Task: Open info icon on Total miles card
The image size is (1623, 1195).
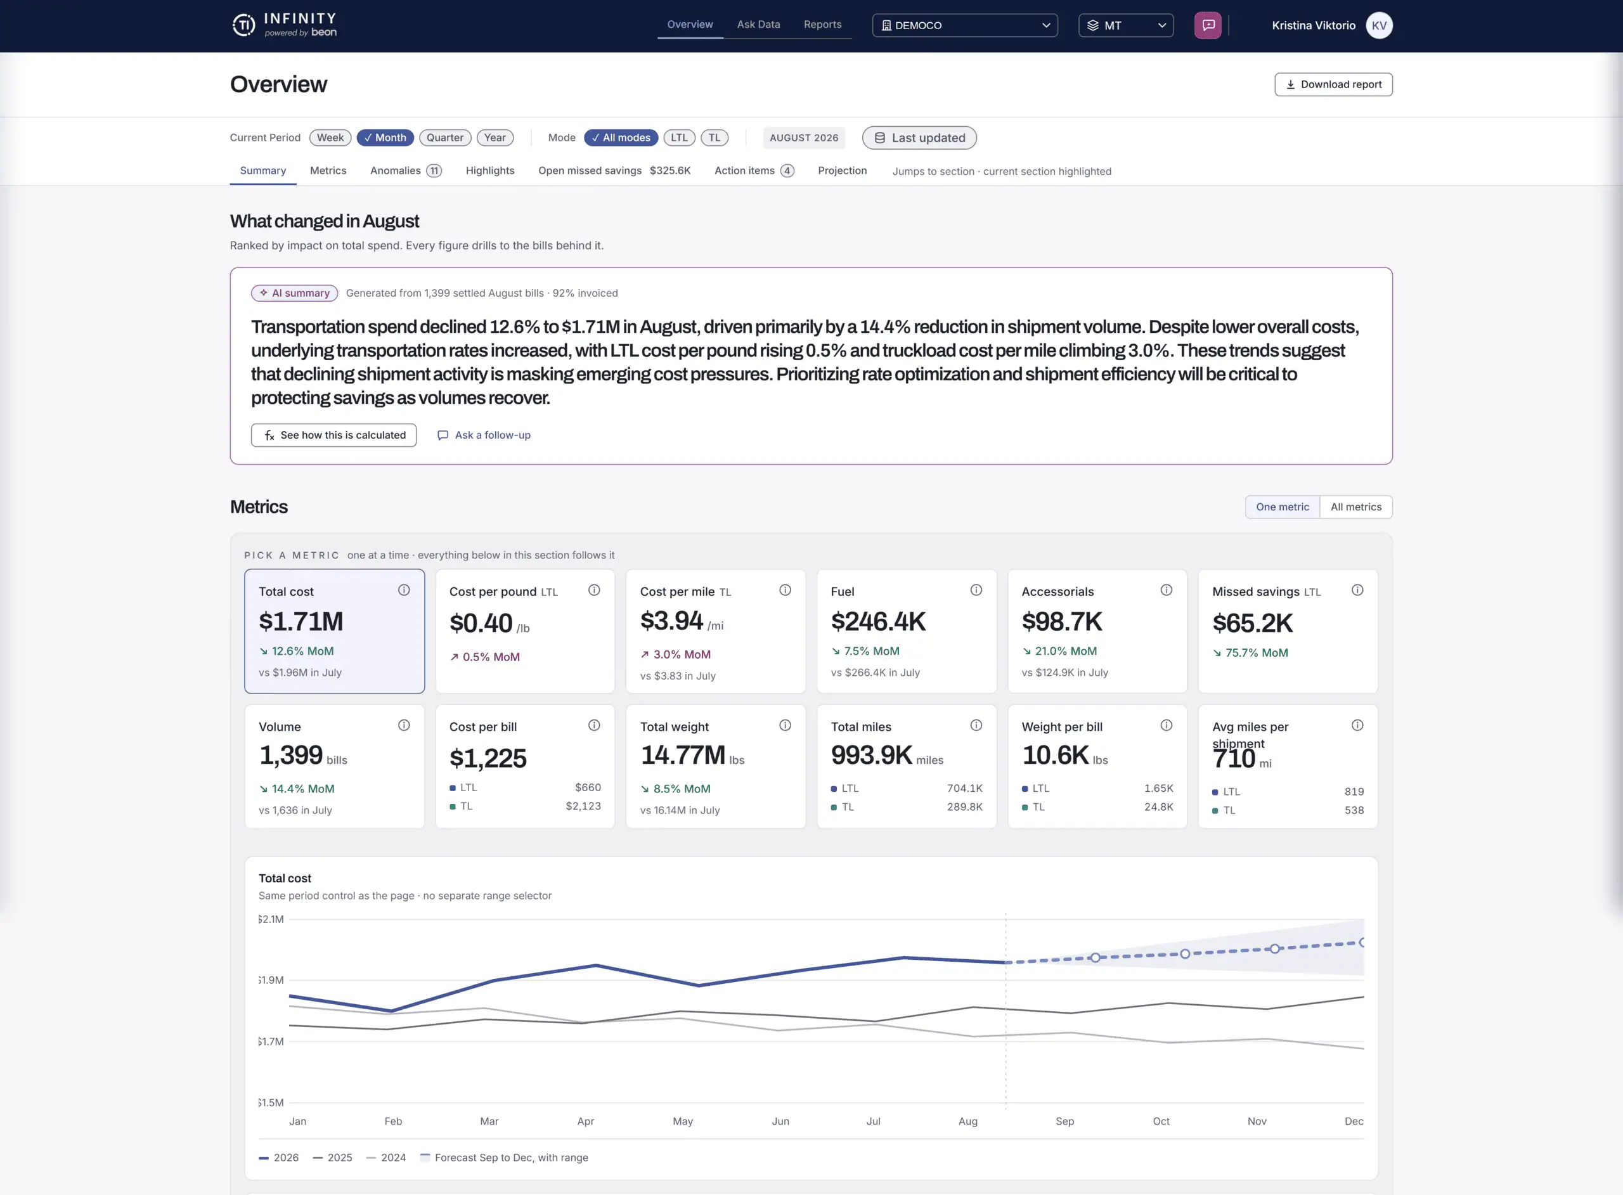Action: point(976,725)
